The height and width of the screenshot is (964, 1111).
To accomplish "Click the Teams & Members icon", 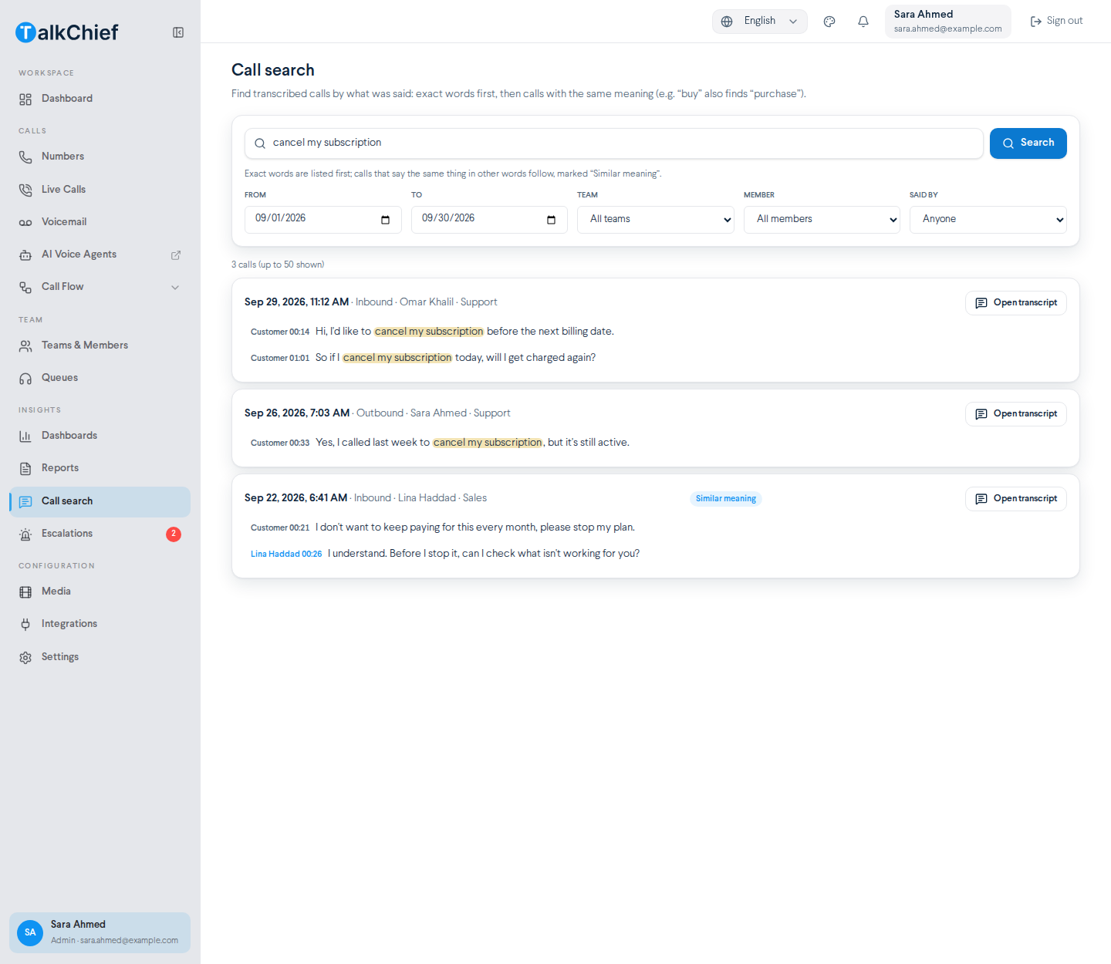I will coord(25,346).
